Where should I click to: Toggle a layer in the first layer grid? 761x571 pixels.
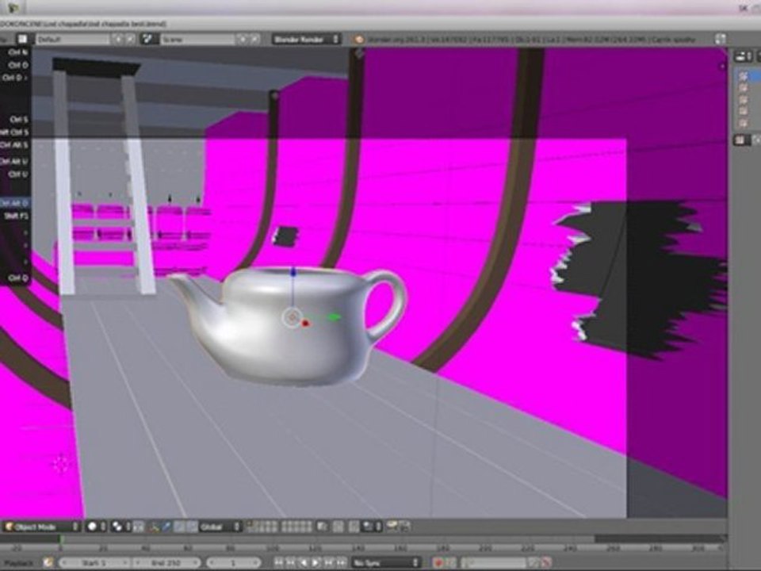pyautogui.click(x=262, y=527)
